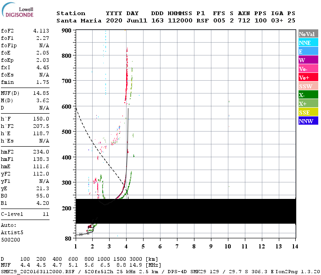Click the year 2020 in header
Image resolution: width=321 pixels, height=275 pixels.
click(x=114, y=21)
